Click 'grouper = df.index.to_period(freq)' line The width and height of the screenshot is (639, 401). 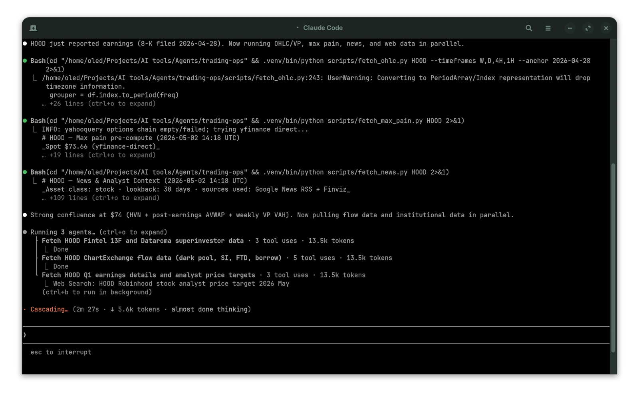(114, 95)
